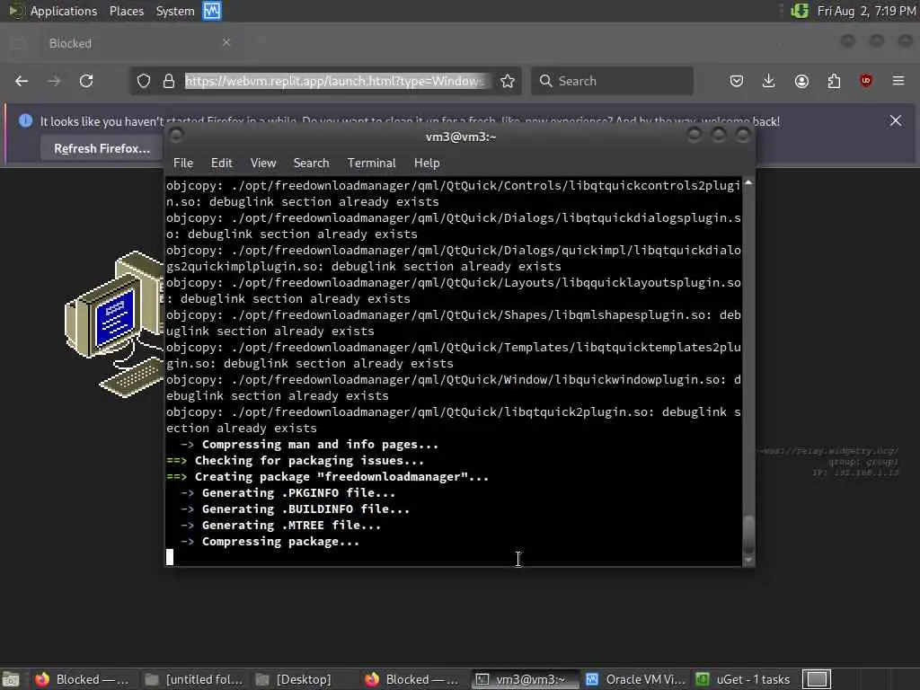The width and height of the screenshot is (920, 690).
Task: Click the terminal vertical scrollbar thumb
Action: (748, 534)
